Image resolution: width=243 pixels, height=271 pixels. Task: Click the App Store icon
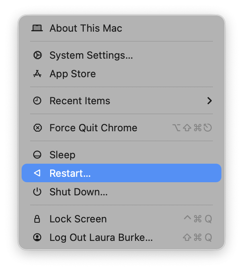coord(37,74)
